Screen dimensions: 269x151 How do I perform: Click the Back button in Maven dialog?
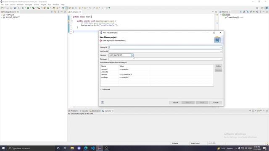[175, 102]
